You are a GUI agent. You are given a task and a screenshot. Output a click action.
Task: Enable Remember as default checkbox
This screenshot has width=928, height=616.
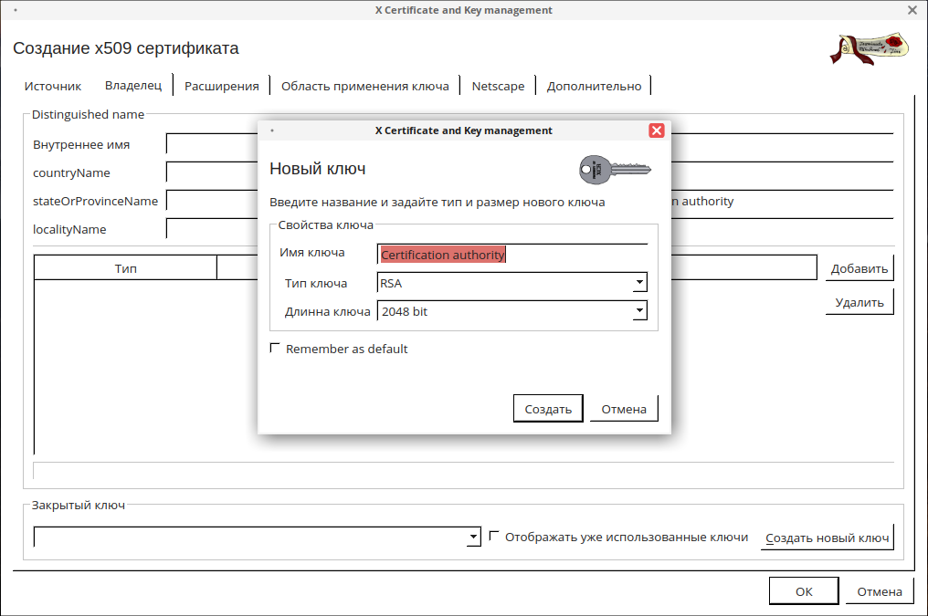pos(275,349)
